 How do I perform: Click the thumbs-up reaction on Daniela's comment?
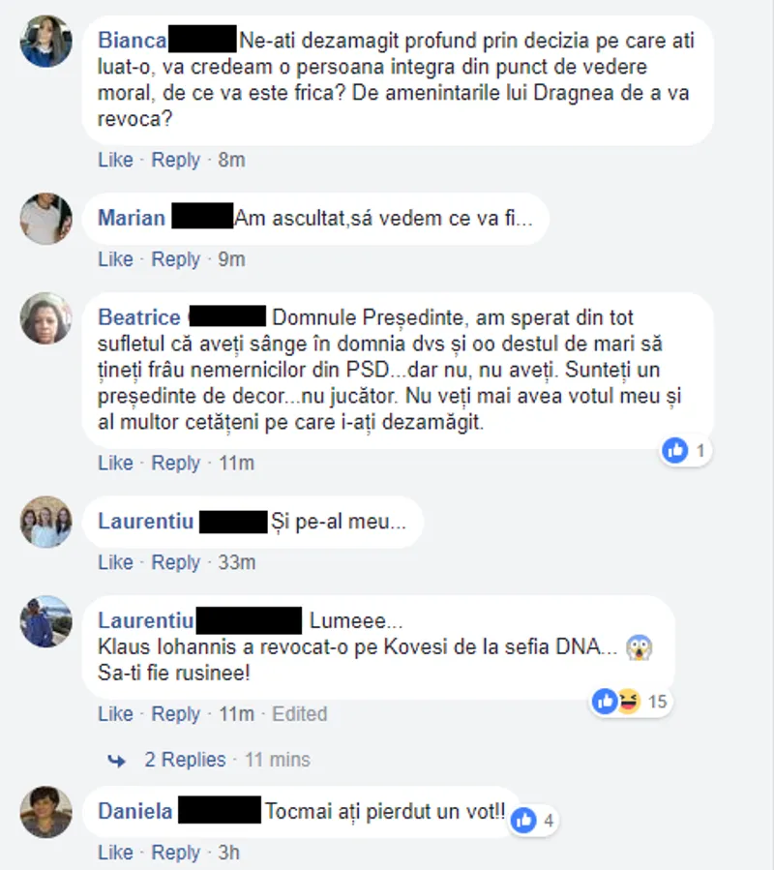(x=523, y=820)
